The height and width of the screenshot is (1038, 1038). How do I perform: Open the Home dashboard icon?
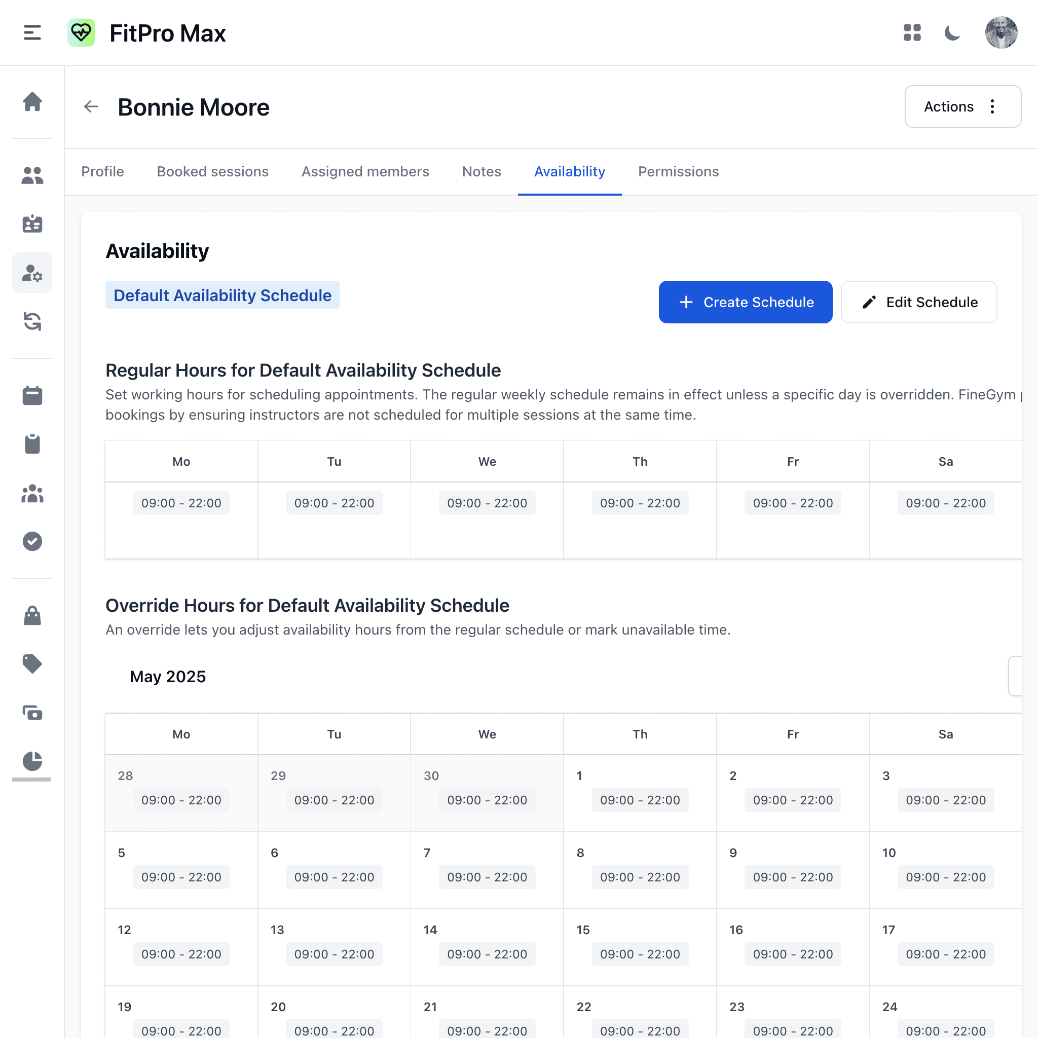click(x=32, y=102)
